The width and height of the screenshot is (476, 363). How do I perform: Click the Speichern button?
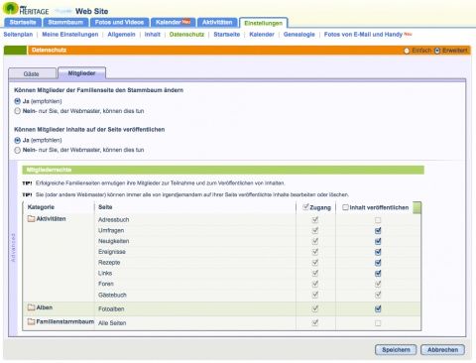point(396,349)
